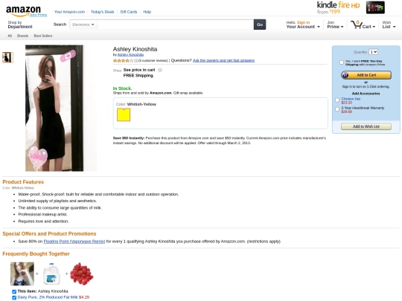Click the cart icon on Add to Cart
The width and height of the screenshot is (402, 301).
pos(345,75)
